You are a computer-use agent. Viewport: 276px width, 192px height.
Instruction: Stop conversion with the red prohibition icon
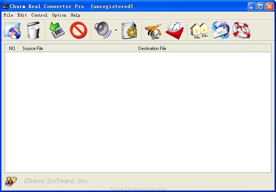(78, 30)
